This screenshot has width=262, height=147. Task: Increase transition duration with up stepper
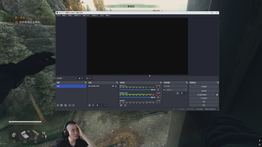(x=186, y=89)
